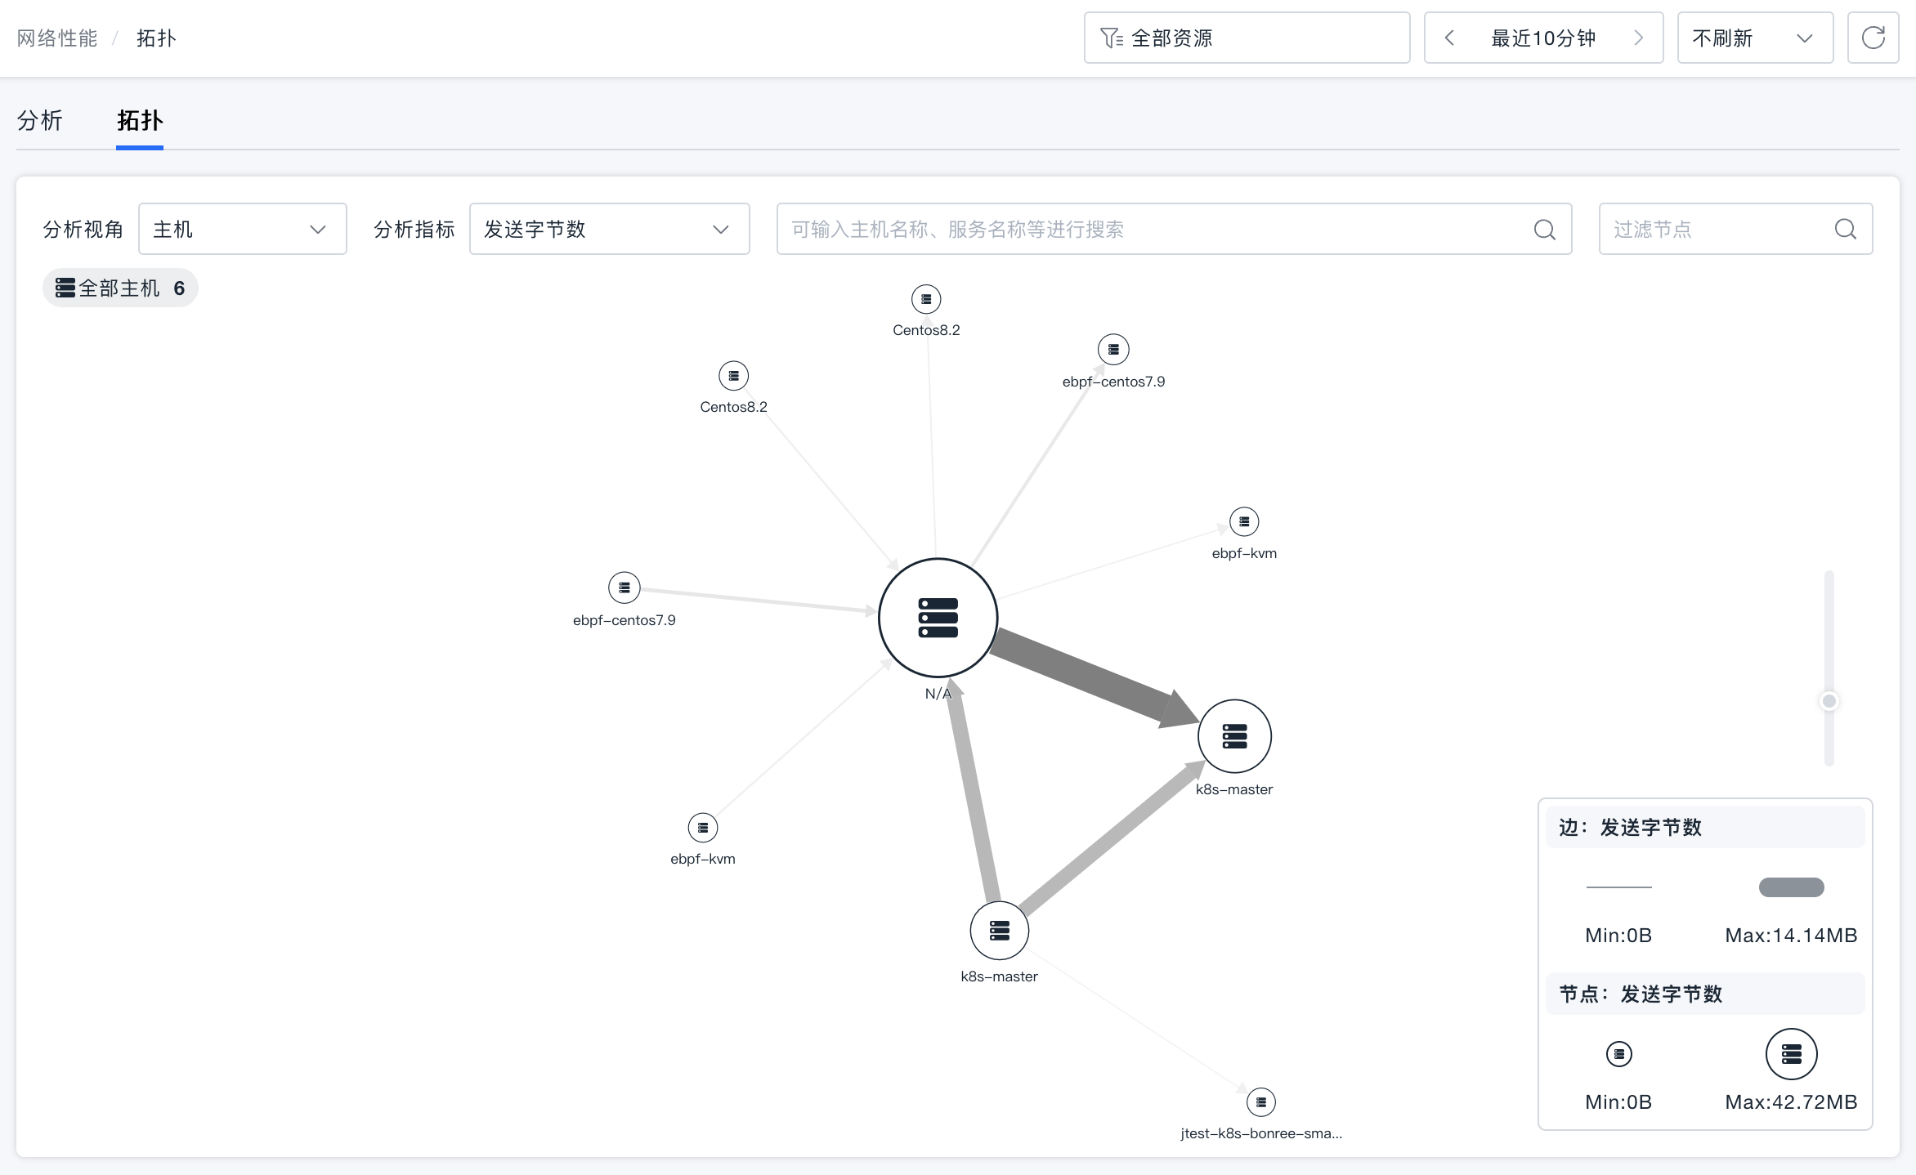Switch to the 分析 tab
This screenshot has width=1916, height=1175.
[39, 121]
